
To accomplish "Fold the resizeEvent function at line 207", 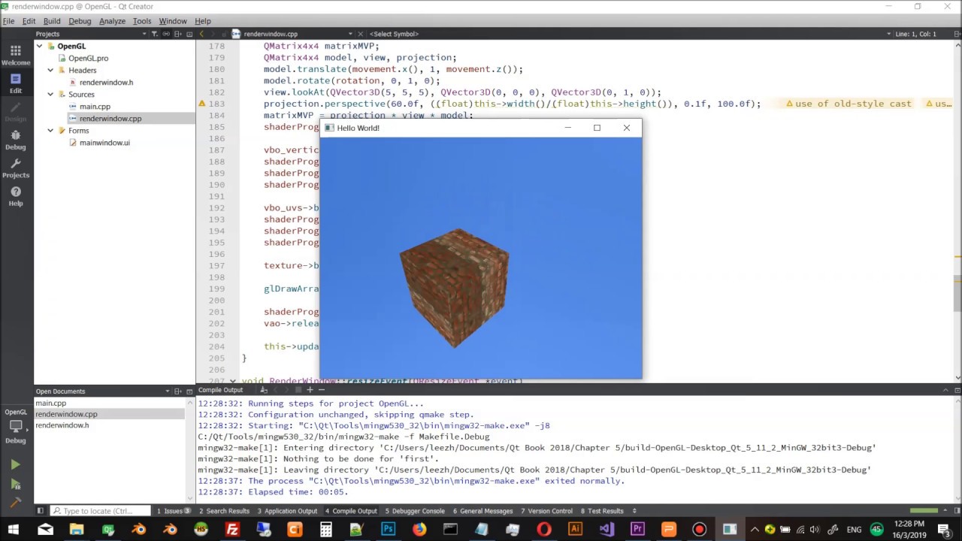I will (x=232, y=381).
